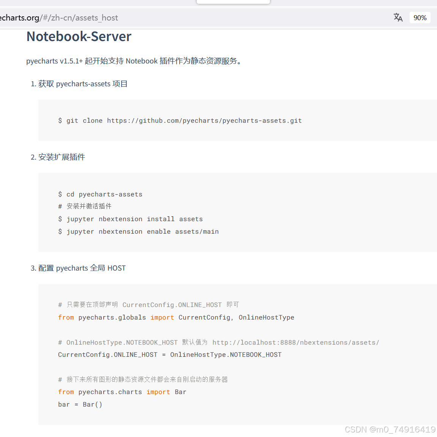Click the Notebook-Server page heading
Viewport: 437px width, 437px height.
[x=79, y=36]
